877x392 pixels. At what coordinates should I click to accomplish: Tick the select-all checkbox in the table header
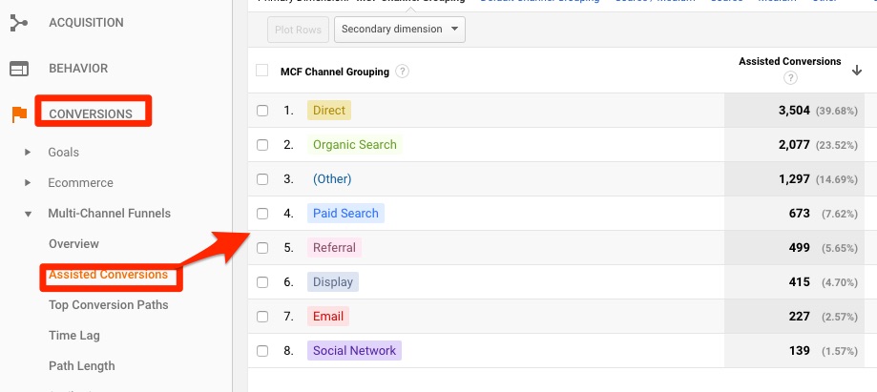click(x=261, y=71)
